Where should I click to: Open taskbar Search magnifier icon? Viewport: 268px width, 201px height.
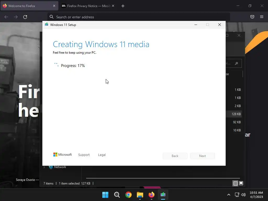(117, 195)
